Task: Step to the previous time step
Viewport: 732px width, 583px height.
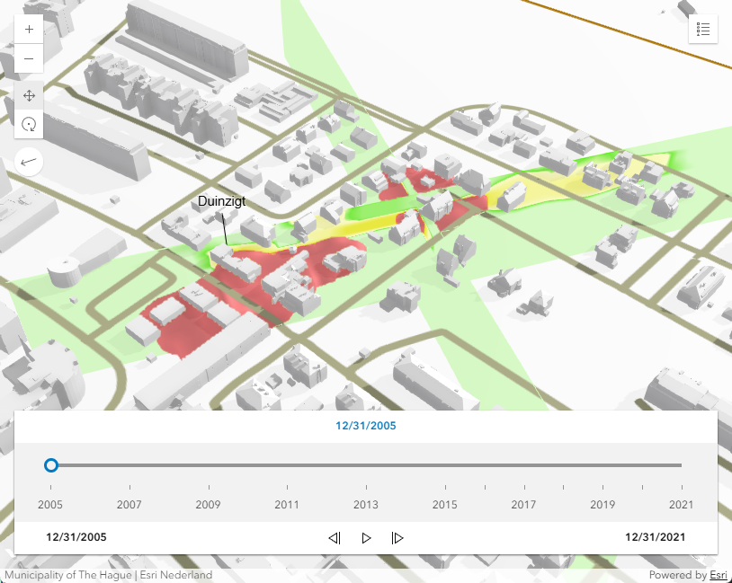Action: pos(335,538)
